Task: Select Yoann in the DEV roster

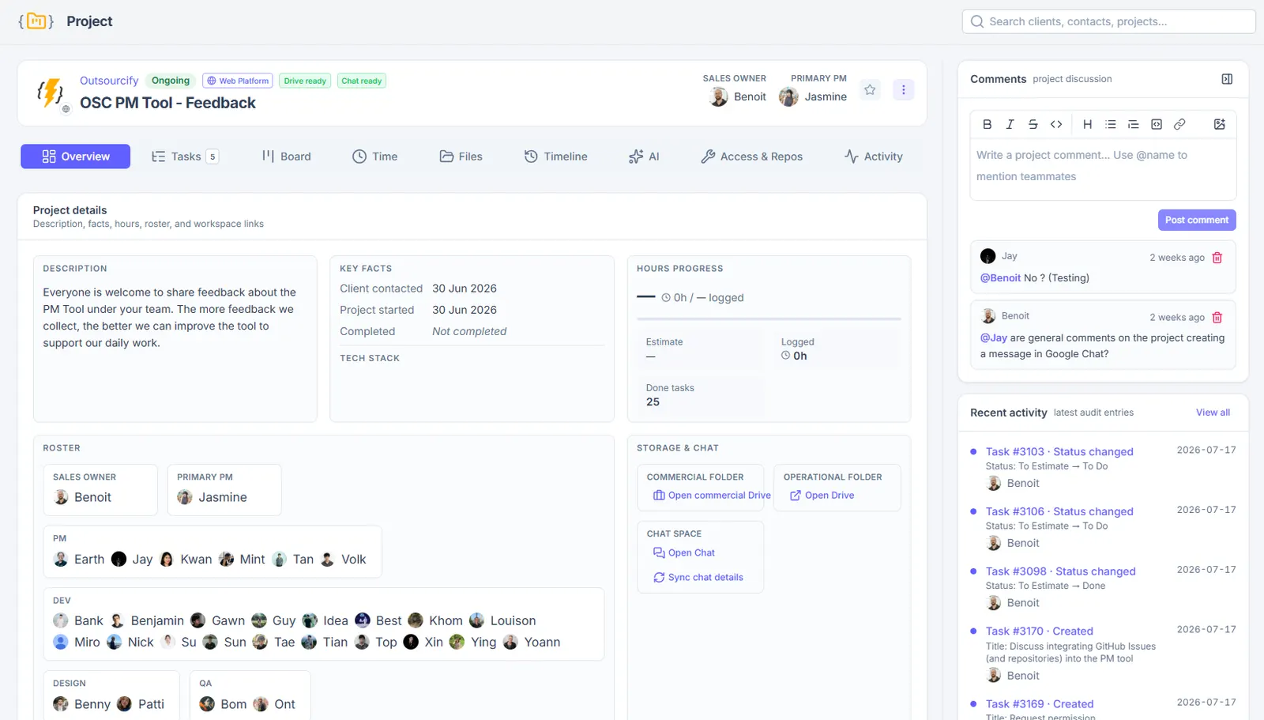Action: point(532,643)
